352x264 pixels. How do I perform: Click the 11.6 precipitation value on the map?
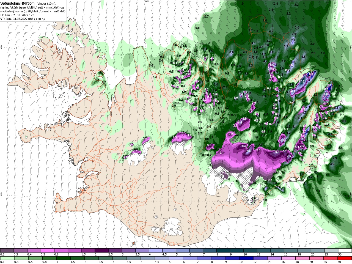301,82
